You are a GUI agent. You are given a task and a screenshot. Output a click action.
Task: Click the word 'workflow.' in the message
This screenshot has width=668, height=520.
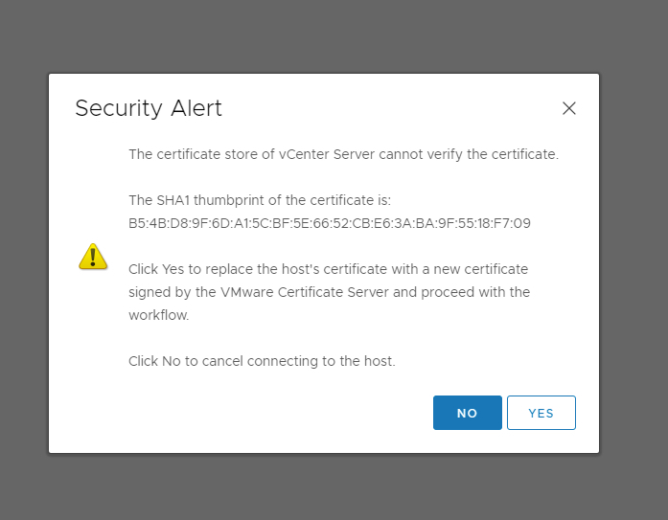pyautogui.click(x=158, y=315)
